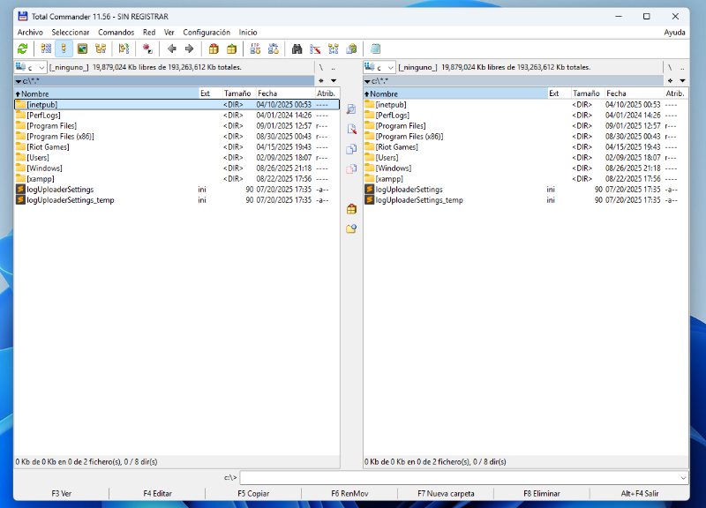Select [Riot Games] folder in left panel

point(177,147)
